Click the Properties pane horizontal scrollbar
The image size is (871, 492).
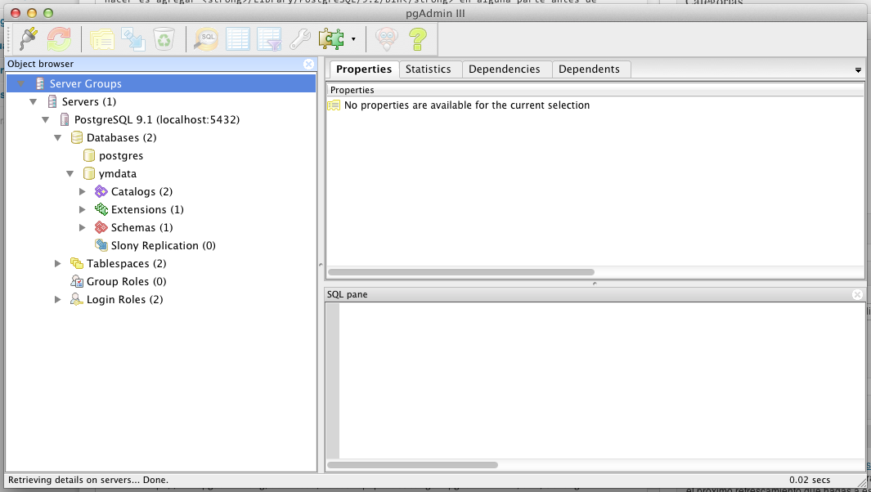460,272
